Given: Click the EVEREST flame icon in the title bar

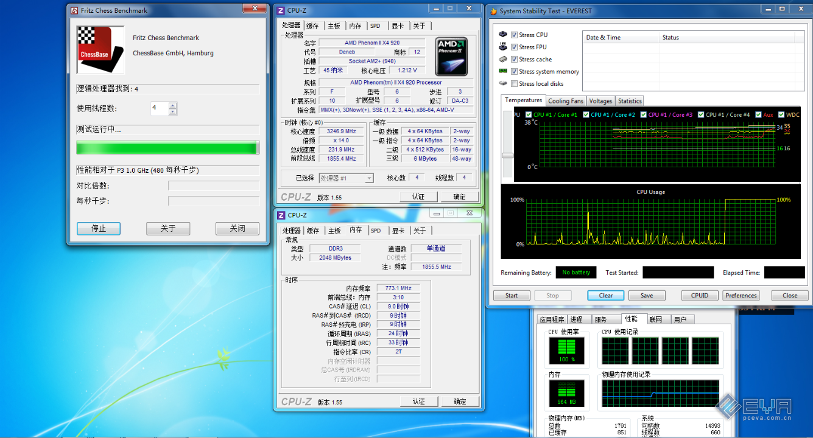Looking at the screenshot, I should (x=494, y=11).
